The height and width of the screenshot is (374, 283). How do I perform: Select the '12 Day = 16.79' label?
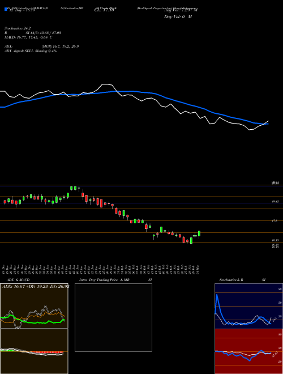point(21,10)
